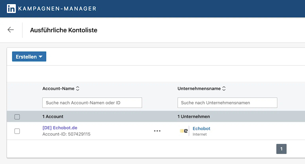This screenshot has width=305, height=164.
Task: Click the LinkedIn logo icon
Action: [11, 8]
